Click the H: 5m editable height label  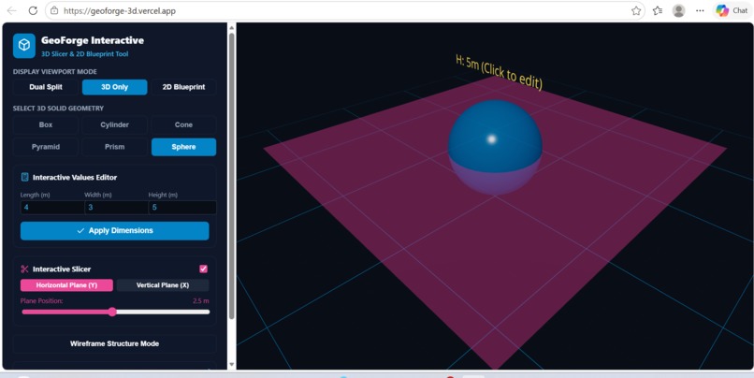500,72
